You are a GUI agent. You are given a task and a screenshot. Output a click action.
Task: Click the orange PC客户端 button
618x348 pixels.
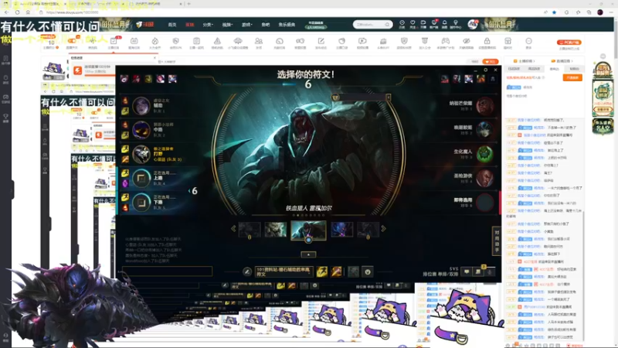tap(569, 43)
